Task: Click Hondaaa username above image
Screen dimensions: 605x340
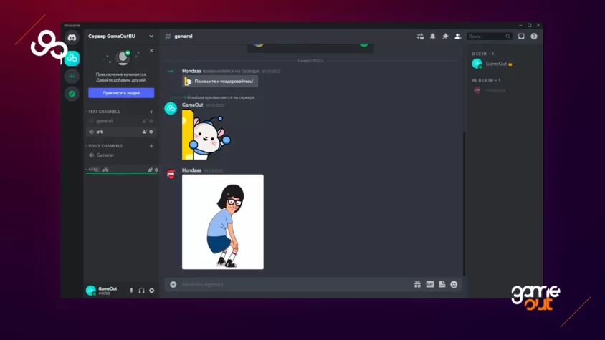Action: (x=192, y=170)
